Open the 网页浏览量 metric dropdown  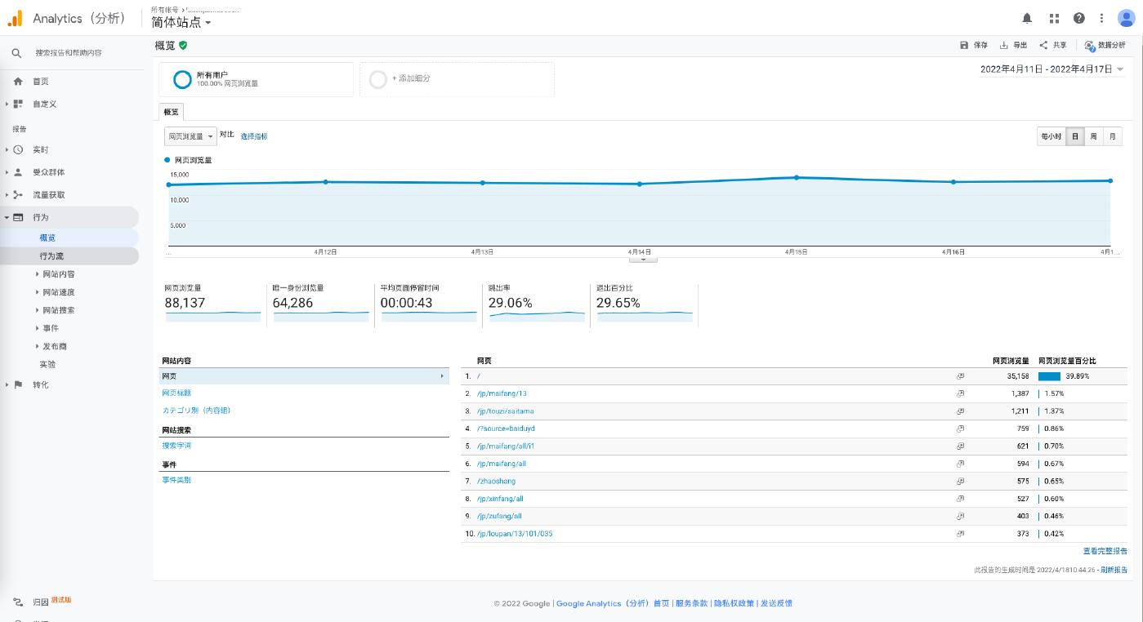coord(190,136)
